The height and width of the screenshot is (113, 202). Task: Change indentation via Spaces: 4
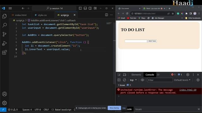click(27, 110)
